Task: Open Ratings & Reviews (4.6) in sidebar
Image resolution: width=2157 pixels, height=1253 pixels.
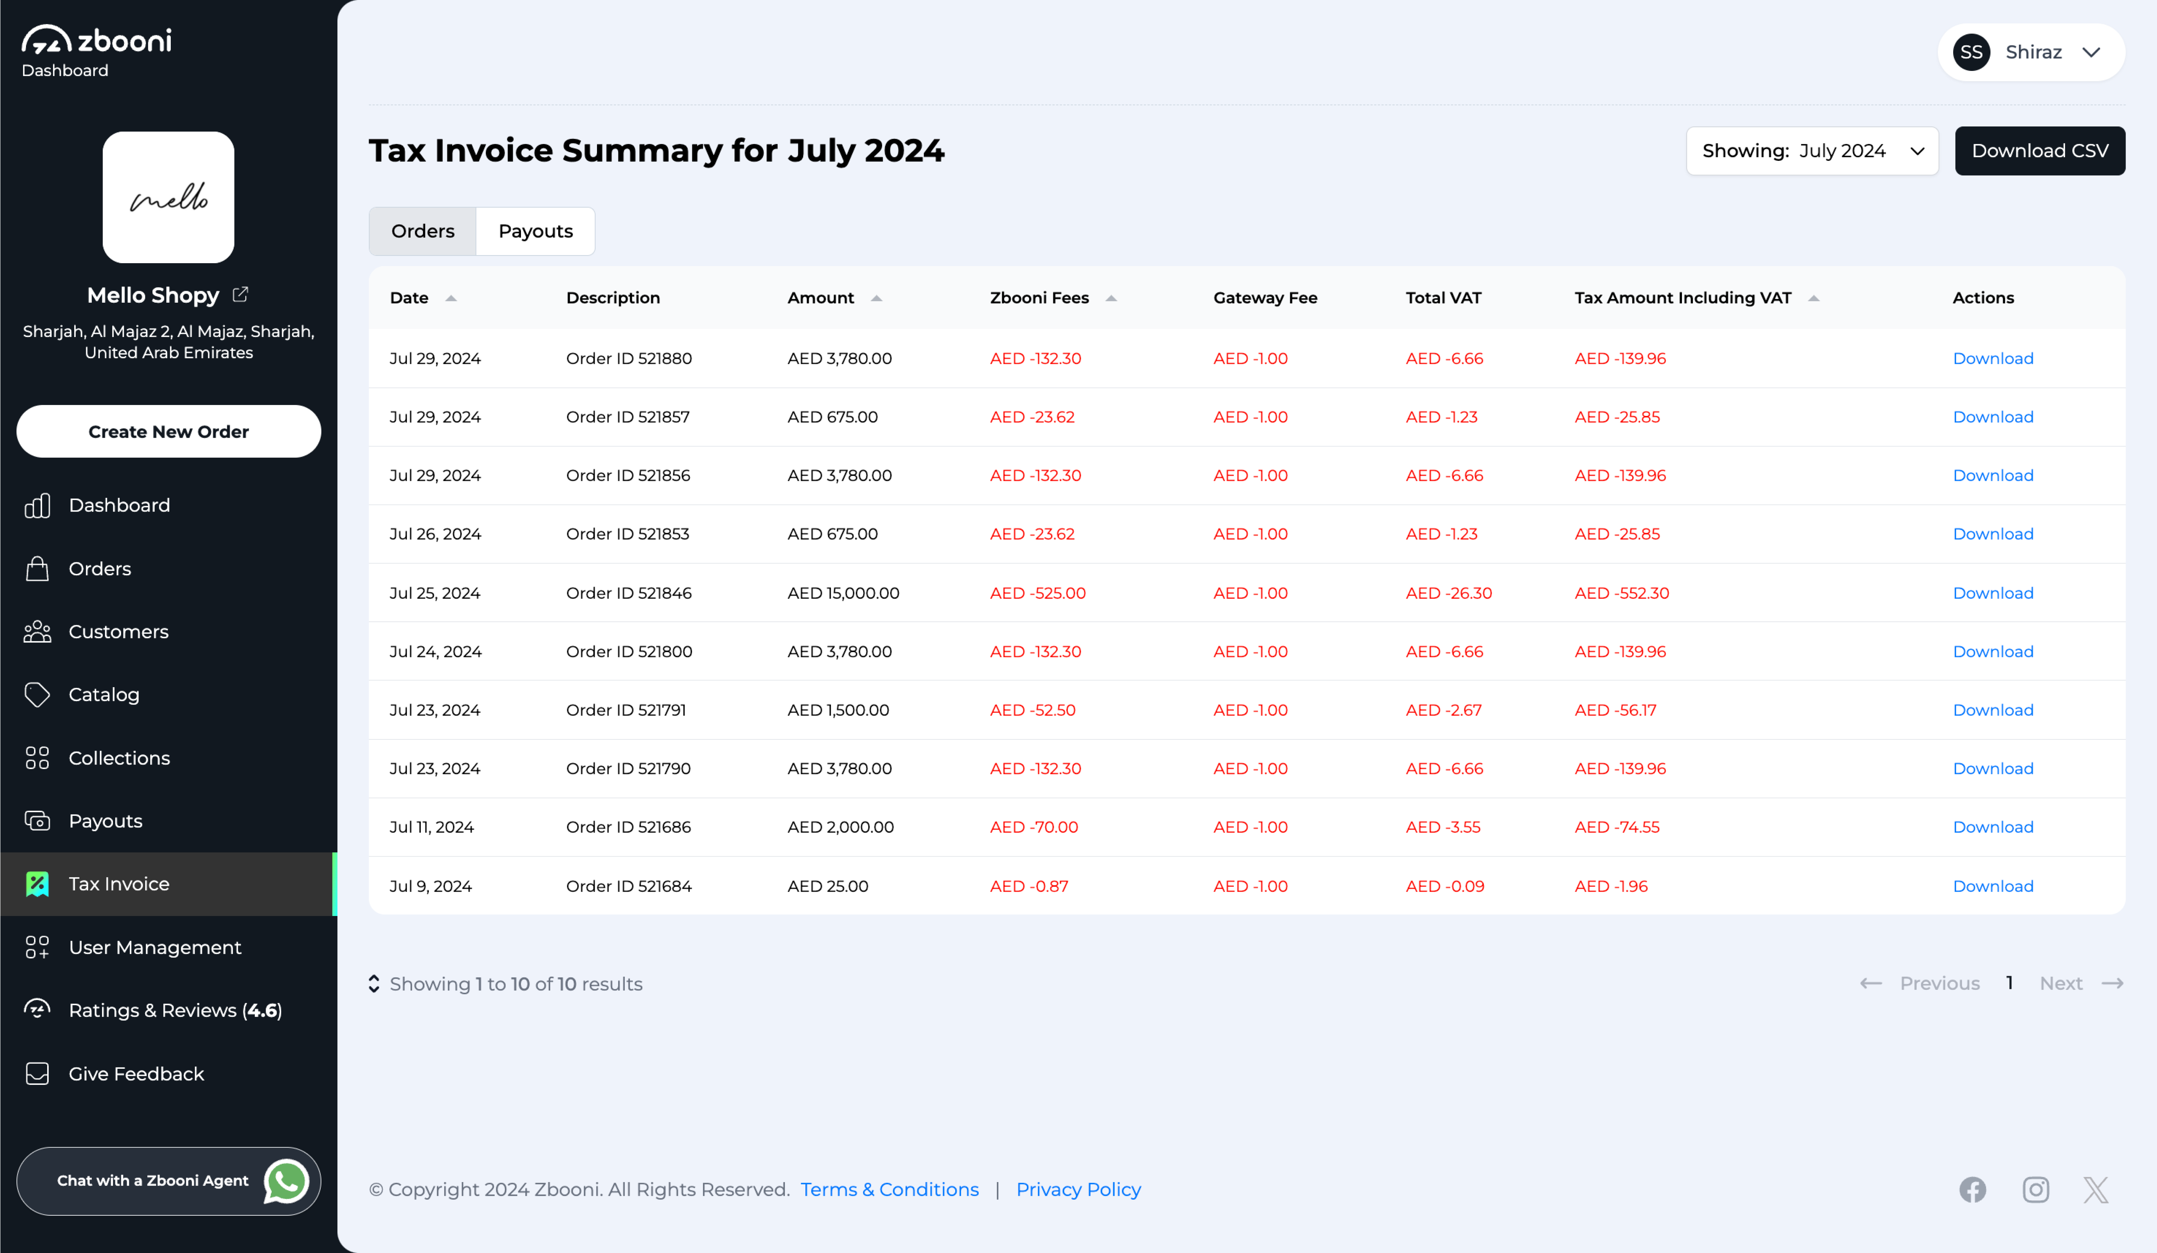Action: (x=168, y=1010)
